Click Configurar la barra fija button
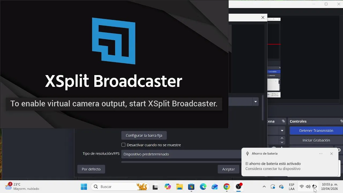343x193 pixels. click(144, 135)
